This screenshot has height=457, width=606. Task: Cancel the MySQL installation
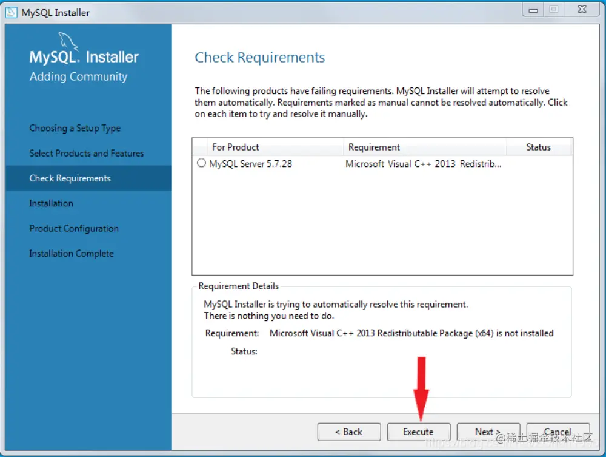(558, 432)
